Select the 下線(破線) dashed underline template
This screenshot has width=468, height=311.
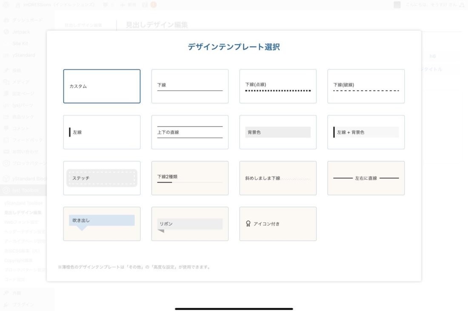(x=366, y=86)
